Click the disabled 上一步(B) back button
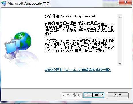Viewport: 133px width, 104px height. click(72, 95)
